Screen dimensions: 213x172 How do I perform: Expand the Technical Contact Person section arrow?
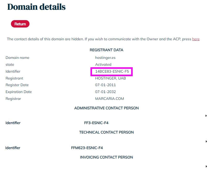(206, 141)
